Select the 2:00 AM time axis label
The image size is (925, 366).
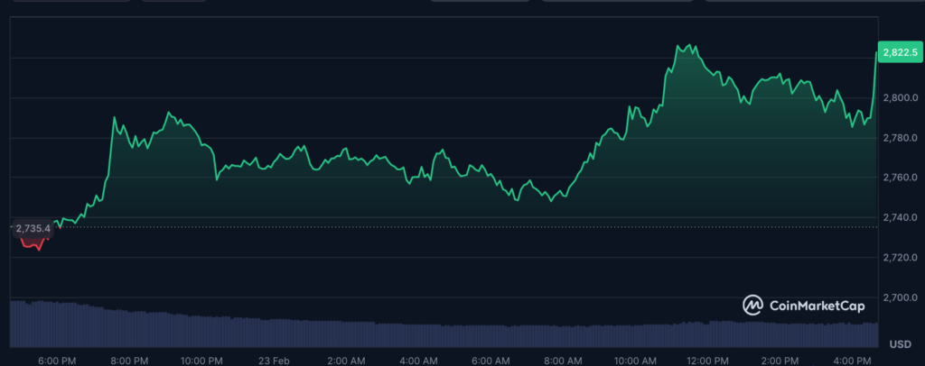(347, 360)
